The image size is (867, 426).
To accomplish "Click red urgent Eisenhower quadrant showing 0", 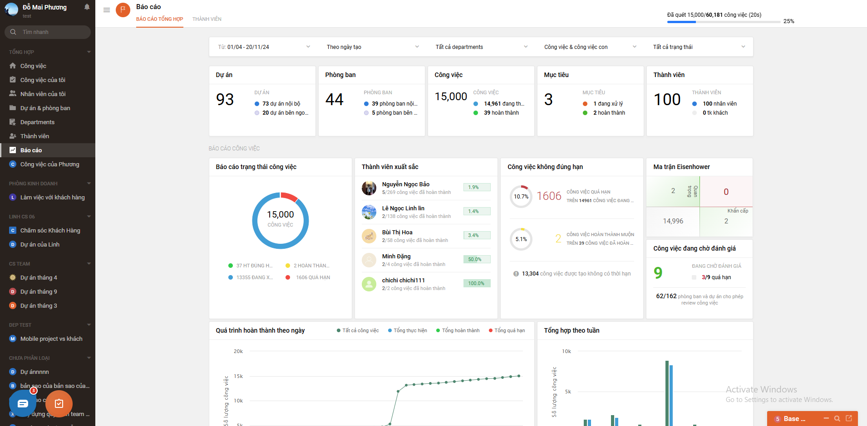I will coord(726,192).
